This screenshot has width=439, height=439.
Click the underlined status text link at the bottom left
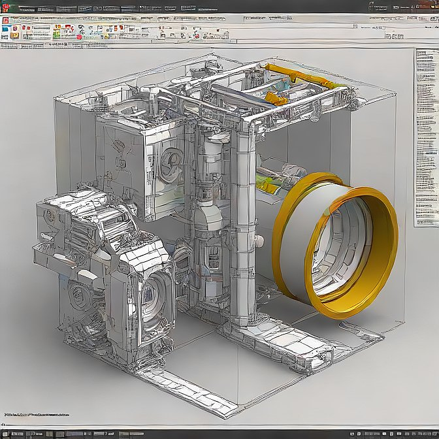37,414
